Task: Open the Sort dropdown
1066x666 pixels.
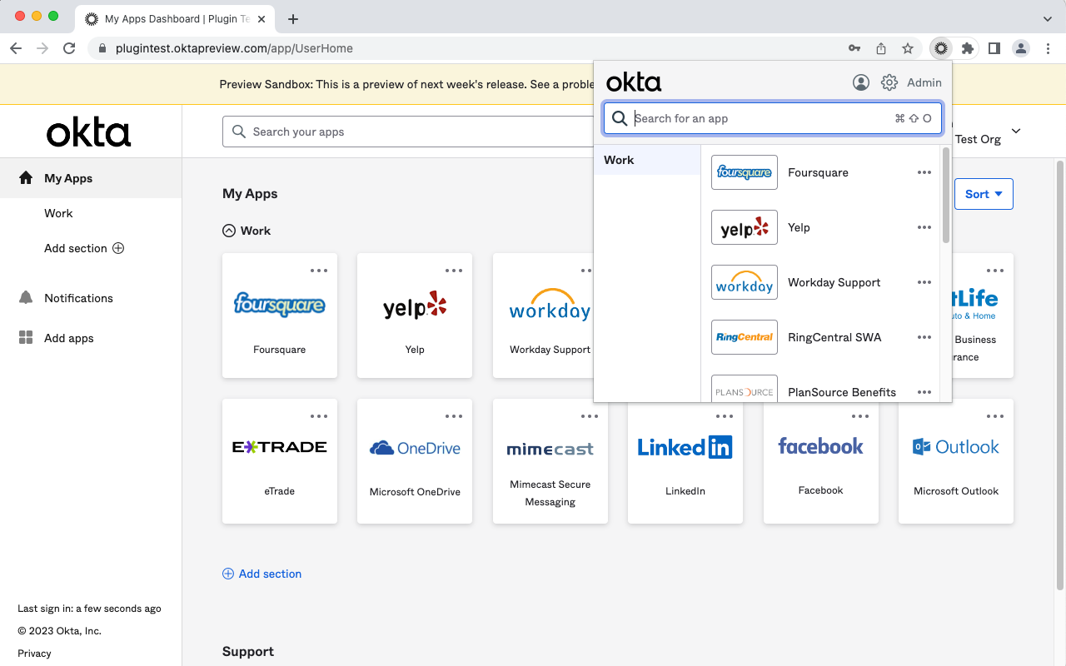Action: pyautogui.click(x=984, y=193)
